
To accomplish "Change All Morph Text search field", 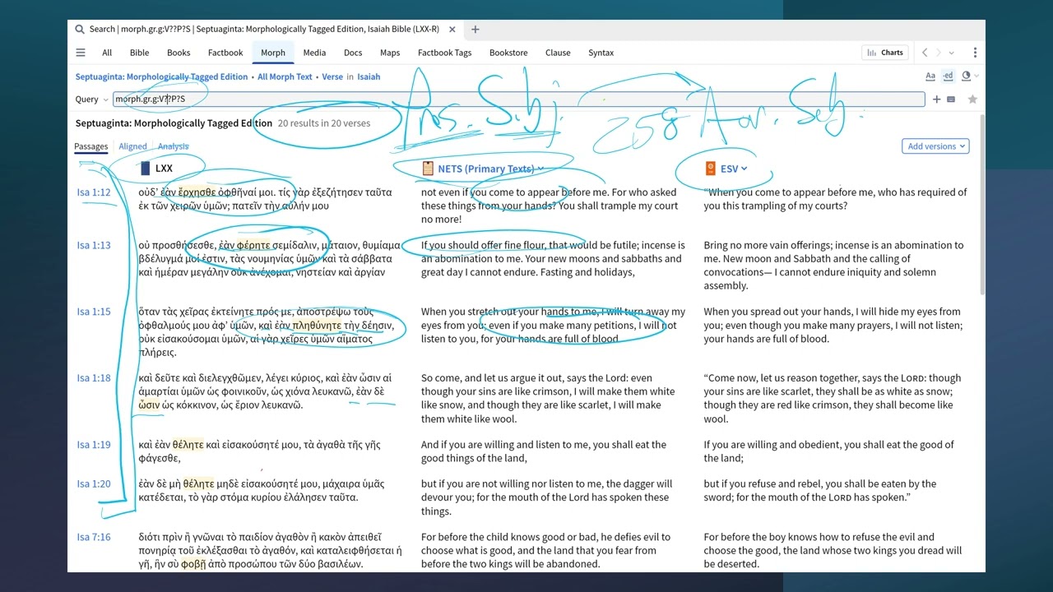I will point(285,76).
